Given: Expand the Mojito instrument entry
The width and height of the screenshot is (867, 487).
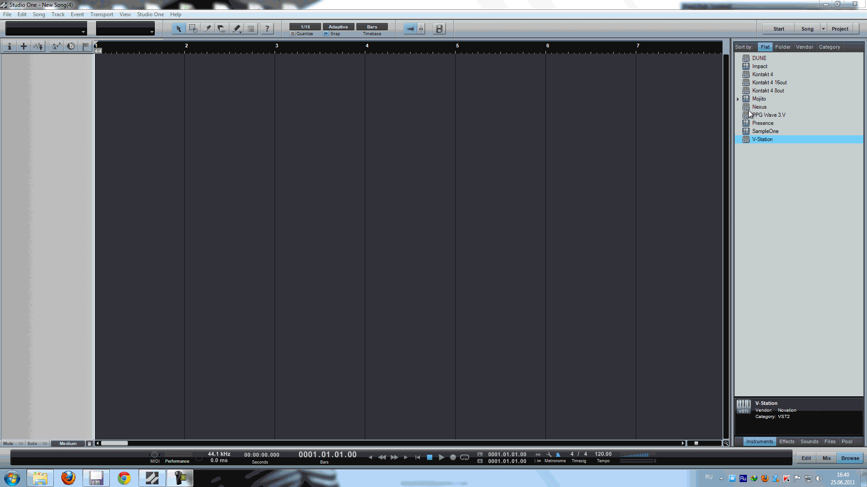Looking at the screenshot, I should 738,99.
